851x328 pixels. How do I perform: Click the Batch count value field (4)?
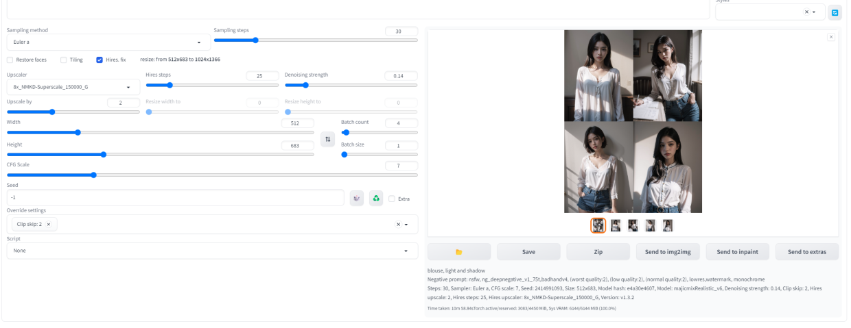401,123
